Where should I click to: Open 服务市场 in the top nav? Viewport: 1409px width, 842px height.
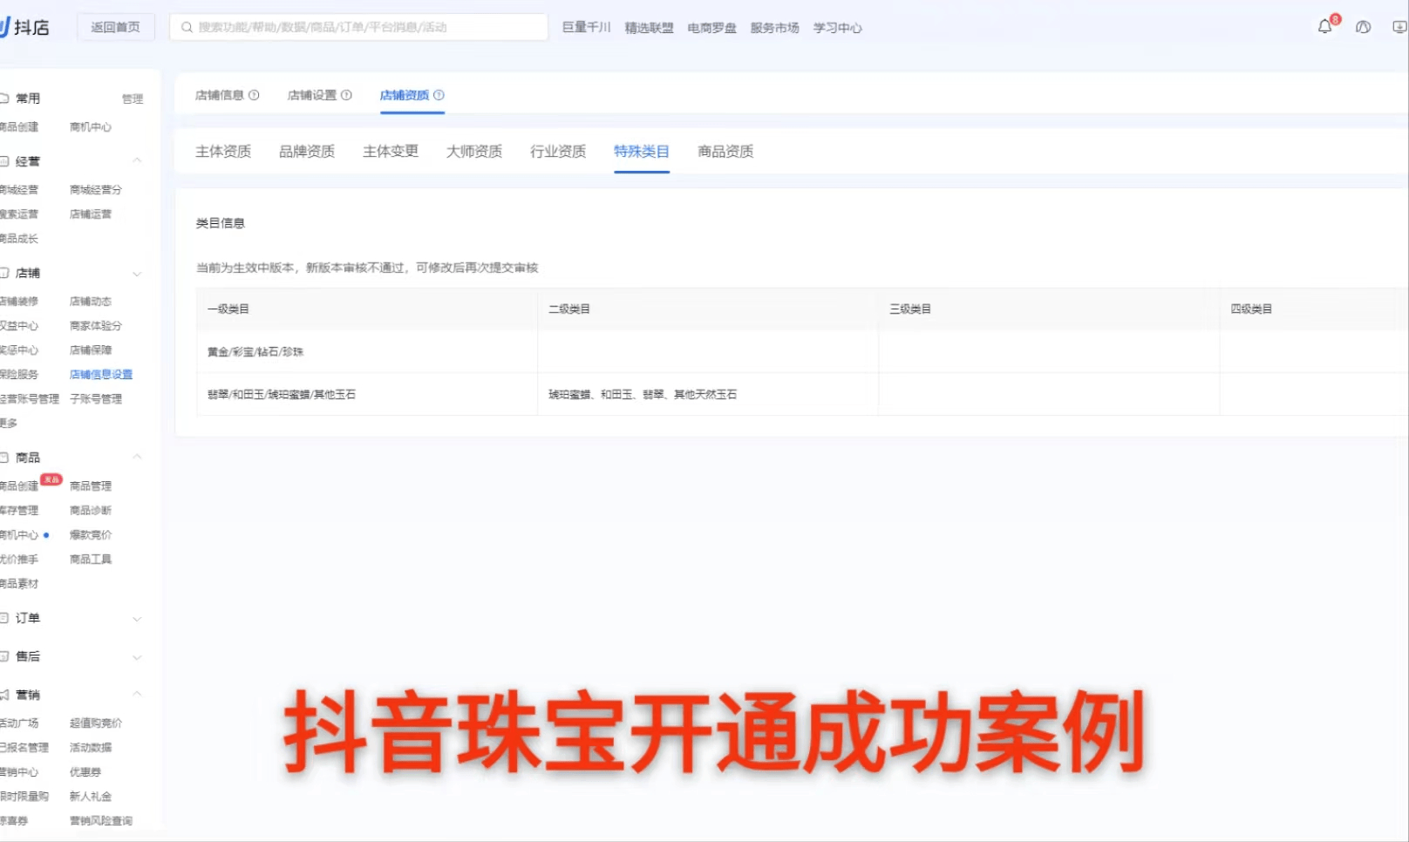pos(775,28)
